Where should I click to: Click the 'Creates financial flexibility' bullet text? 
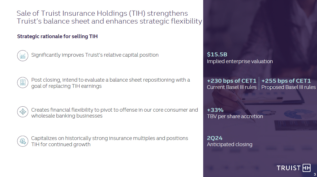pos(114,113)
